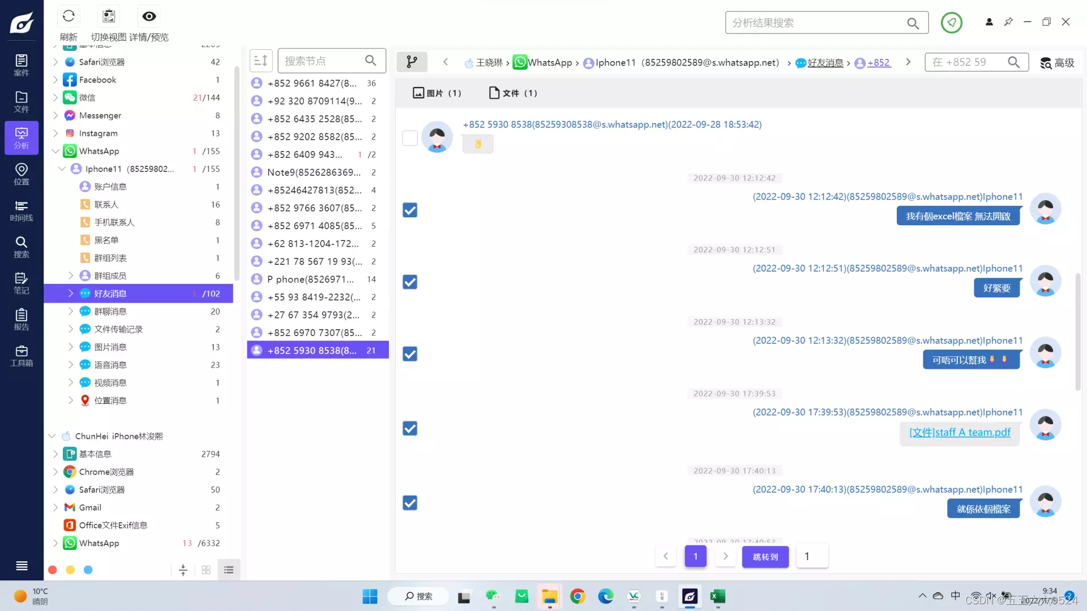Open the 位置 location sidebar icon
Screen dimensions: 1087x611
pos(22,174)
